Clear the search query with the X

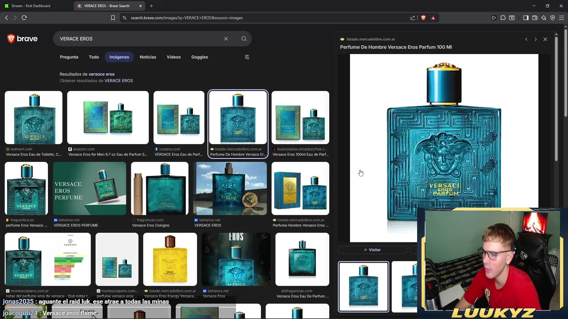(226, 39)
